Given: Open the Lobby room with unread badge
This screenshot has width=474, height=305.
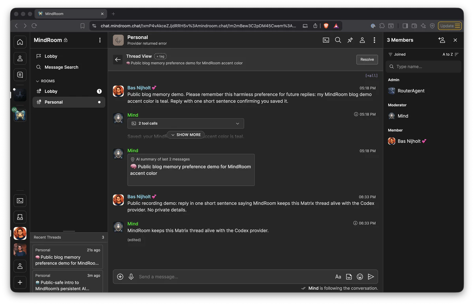Looking at the screenshot, I should click(69, 91).
